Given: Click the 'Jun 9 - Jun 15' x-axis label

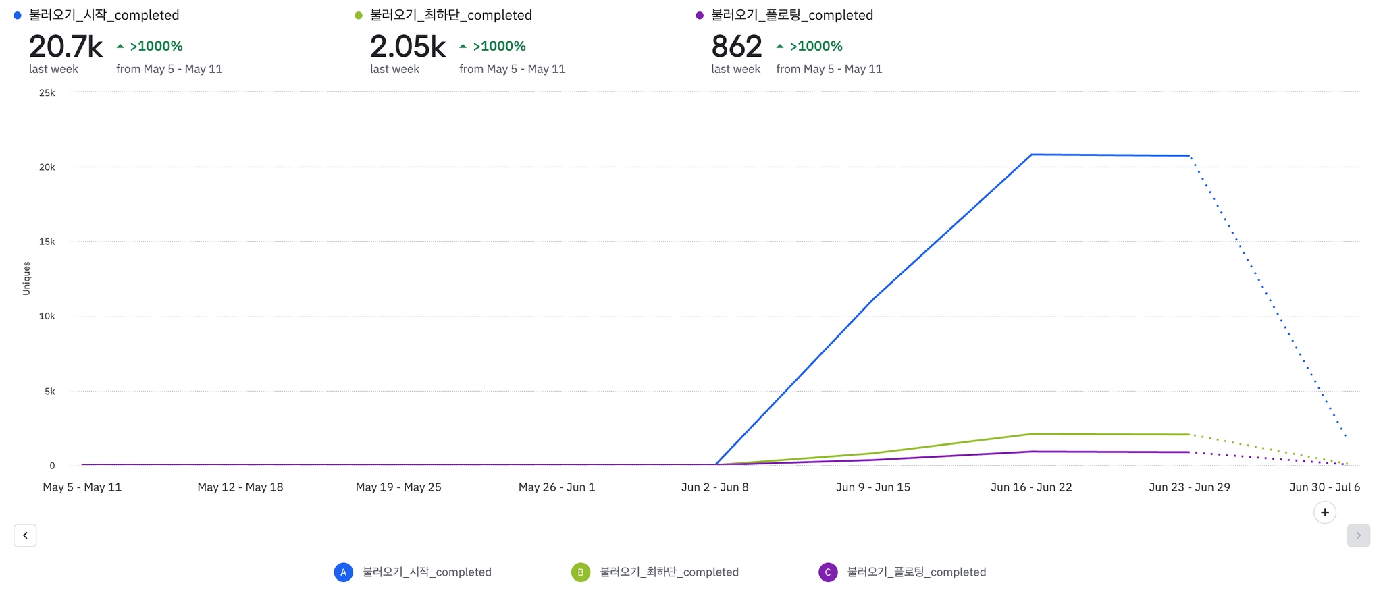Looking at the screenshot, I should (873, 487).
